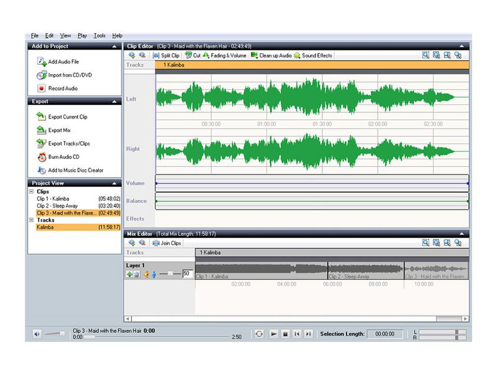Click third zoom magnifier icon in Mix Editor
Screen dimensions: 497x373
pyautogui.click(x=447, y=243)
